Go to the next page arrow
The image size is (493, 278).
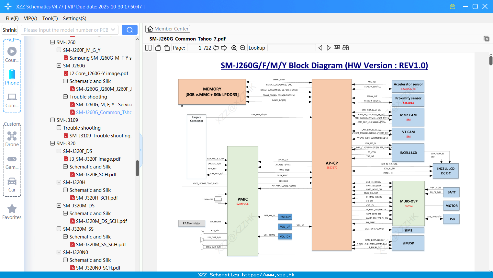click(224, 48)
